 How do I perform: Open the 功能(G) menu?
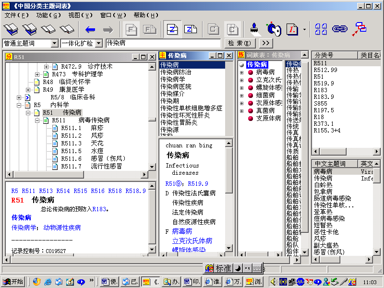[48, 15]
